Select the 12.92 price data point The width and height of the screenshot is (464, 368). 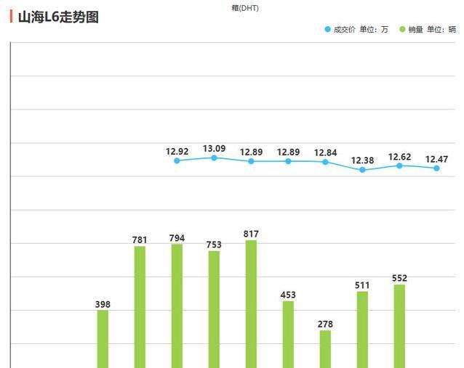click(177, 160)
